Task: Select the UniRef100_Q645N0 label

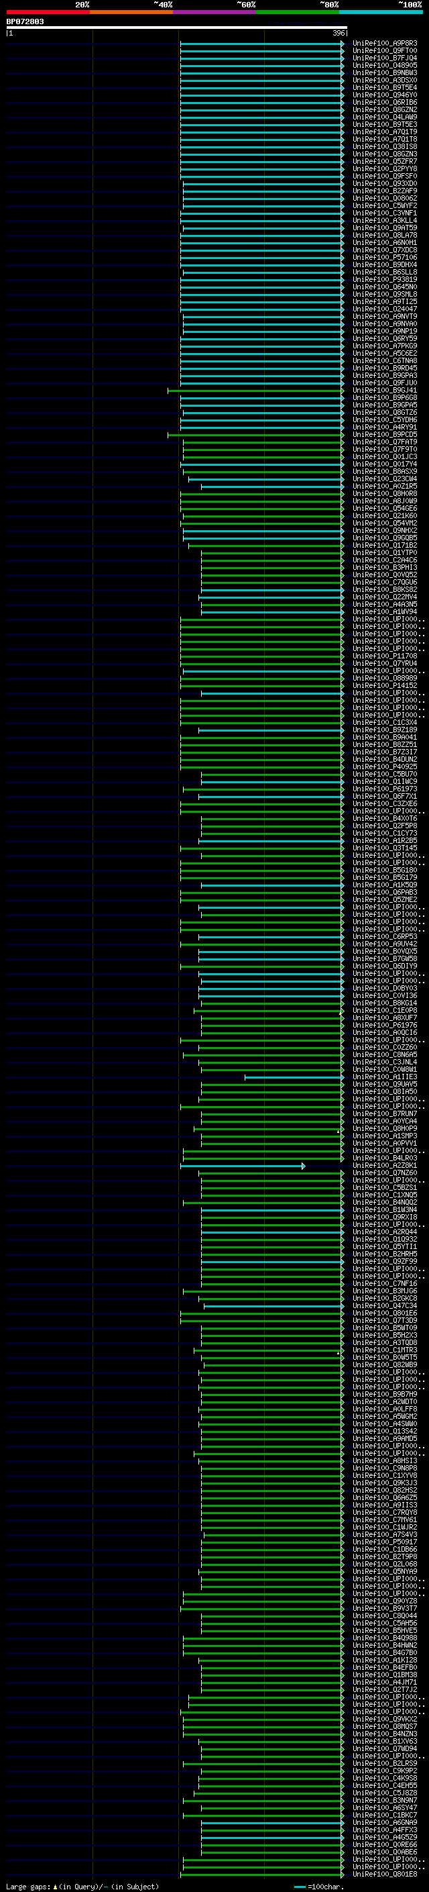Action: click(385, 287)
